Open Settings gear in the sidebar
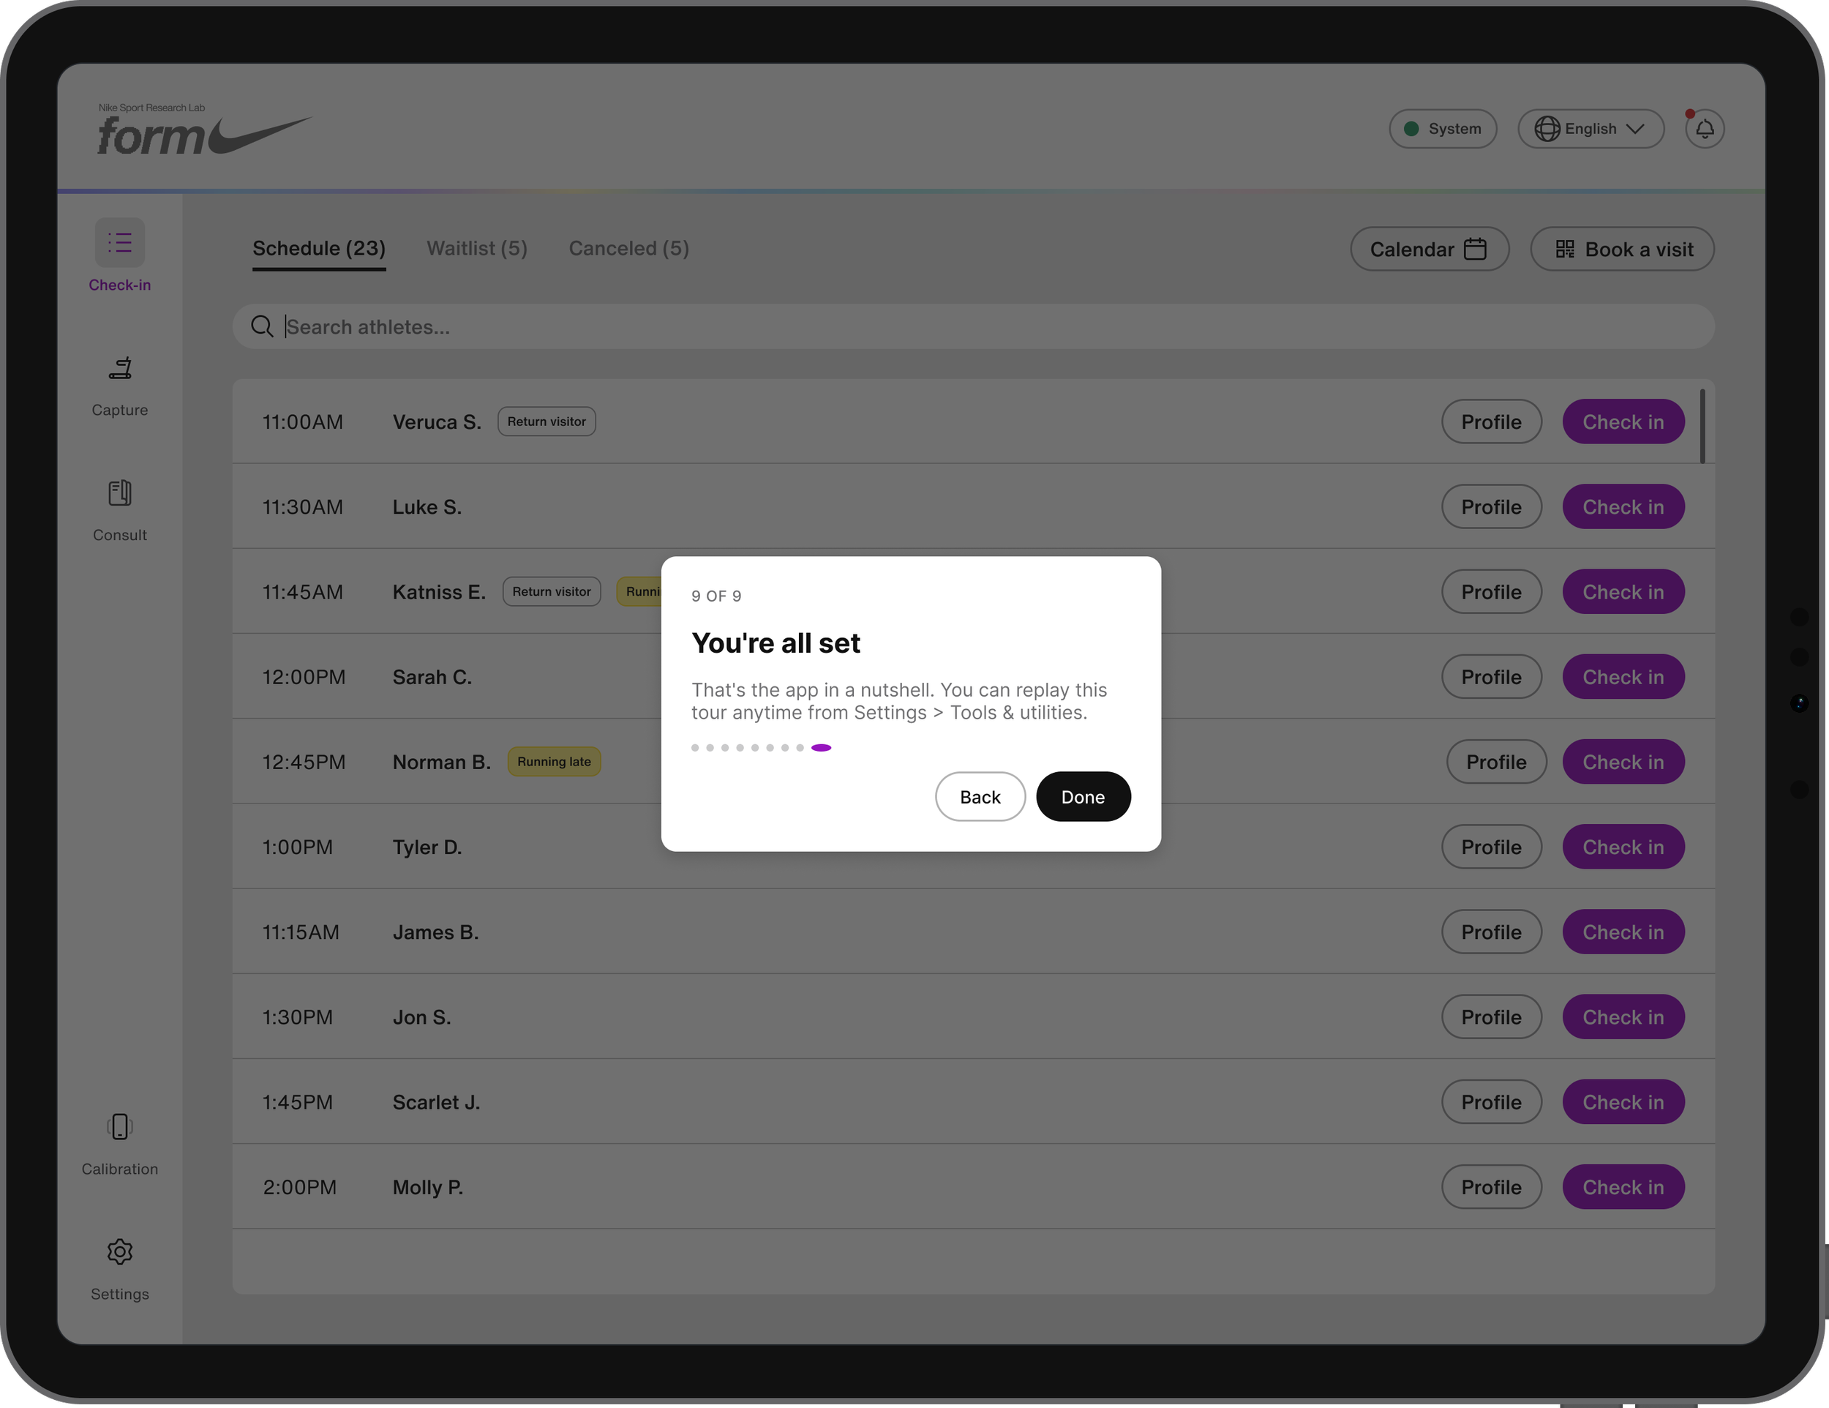1829x1408 pixels. tap(120, 1251)
